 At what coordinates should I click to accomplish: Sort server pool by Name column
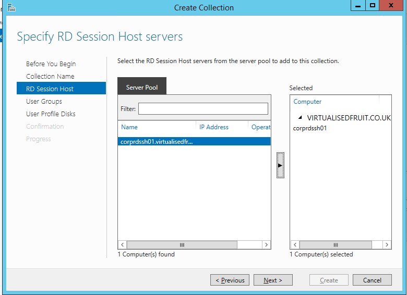(129, 127)
